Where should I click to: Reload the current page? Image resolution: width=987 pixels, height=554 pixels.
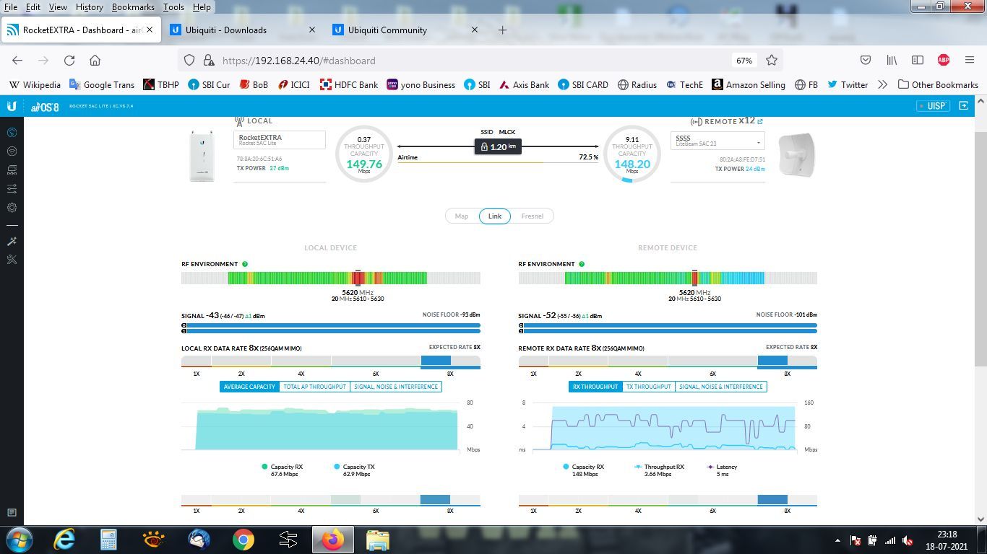[x=69, y=61]
